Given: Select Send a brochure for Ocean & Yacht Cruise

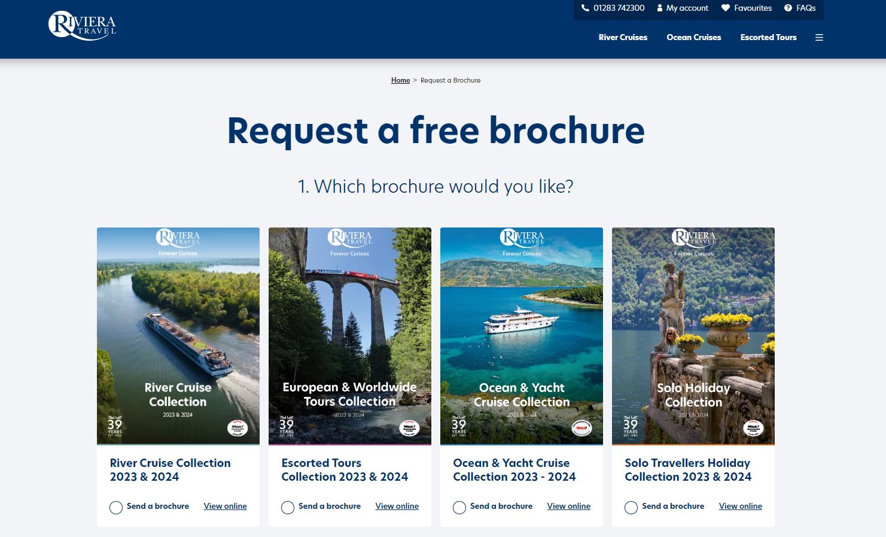Looking at the screenshot, I should point(459,508).
